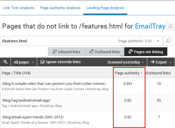175x128 pixels.
Task: Click the Outbound links up-arrow icon
Action: 91,51
